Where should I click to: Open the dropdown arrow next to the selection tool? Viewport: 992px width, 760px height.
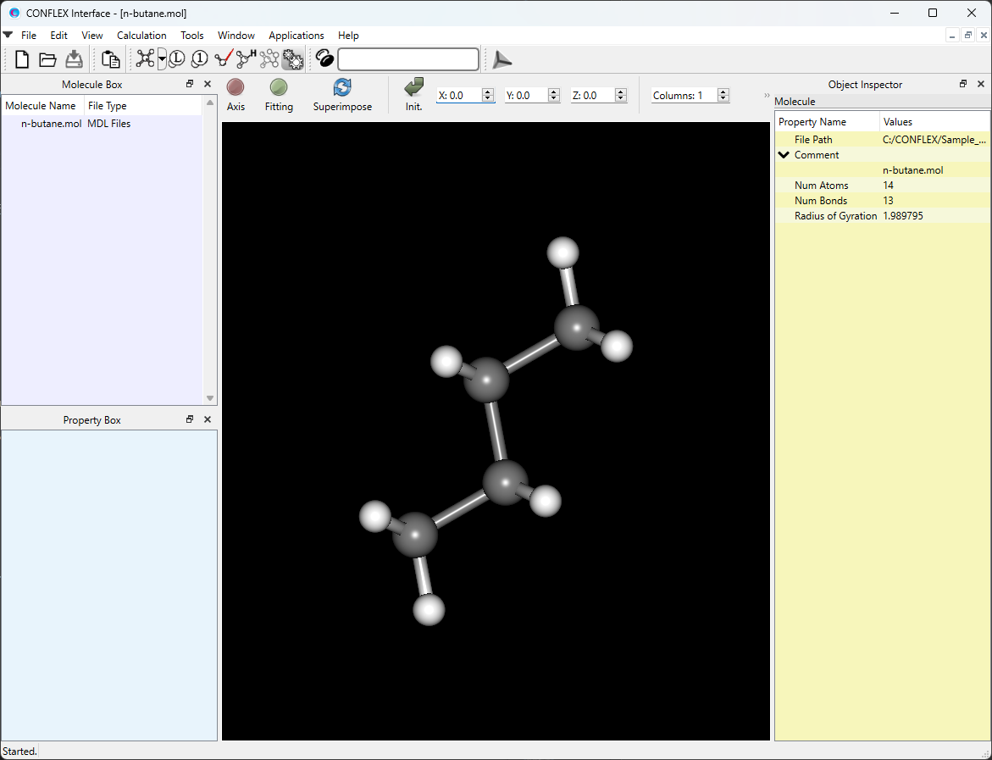162,59
